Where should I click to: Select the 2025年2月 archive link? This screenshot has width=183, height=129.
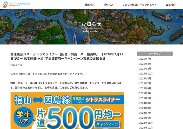click(x=145, y=98)
